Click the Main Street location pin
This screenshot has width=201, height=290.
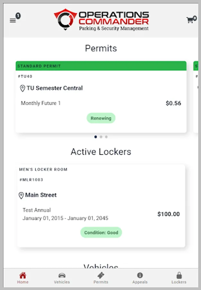[x=21, y=195]
